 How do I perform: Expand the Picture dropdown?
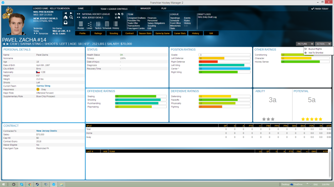(x=305, y=44)
